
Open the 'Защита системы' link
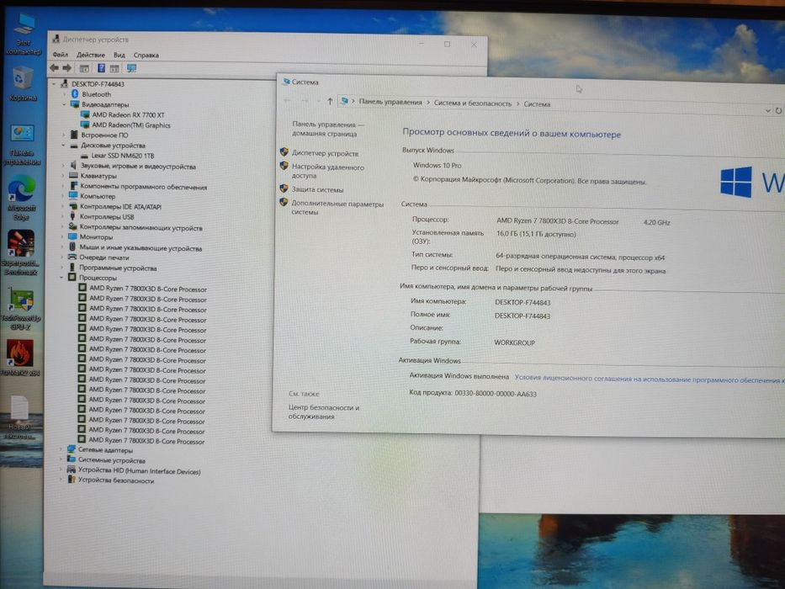click(x=317, y=190)
